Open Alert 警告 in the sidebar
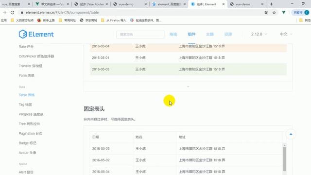The image size is (311, 175). [x=26, y=172]
